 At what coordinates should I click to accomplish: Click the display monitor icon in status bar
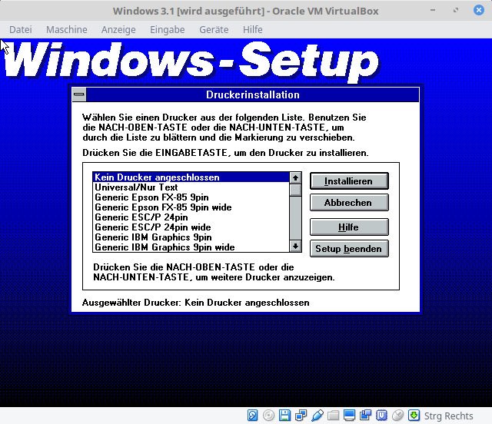pos(349,416)
